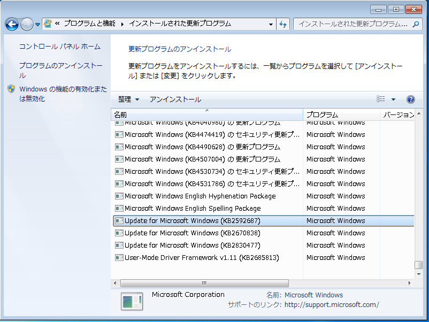
Task: Select the KB4531786 security update row
Action: point(264,183)
